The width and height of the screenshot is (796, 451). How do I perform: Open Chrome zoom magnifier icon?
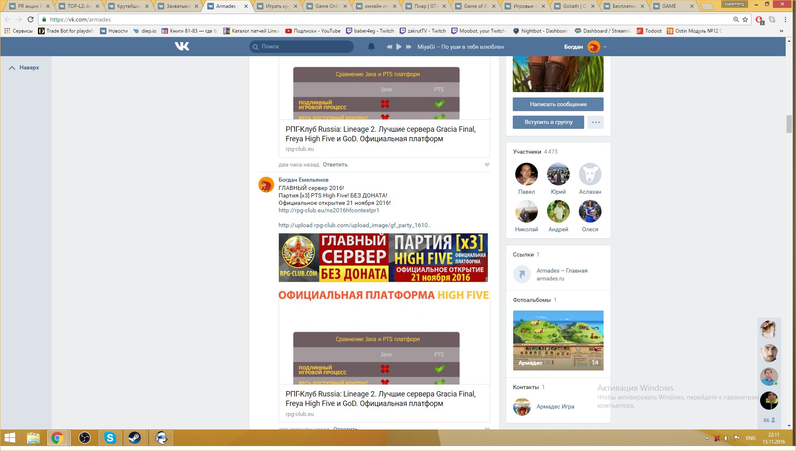tap(736, 19)
